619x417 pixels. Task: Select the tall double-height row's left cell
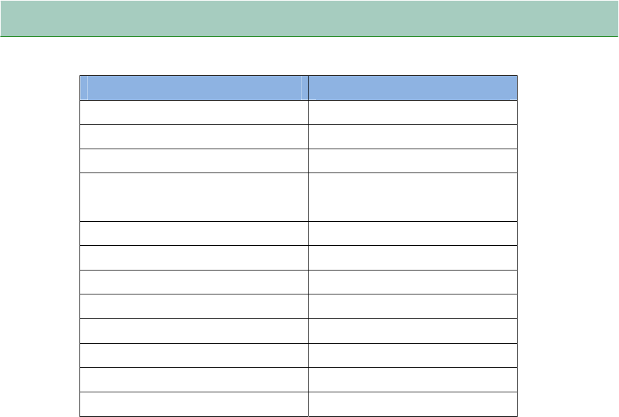tap(194, 197)
